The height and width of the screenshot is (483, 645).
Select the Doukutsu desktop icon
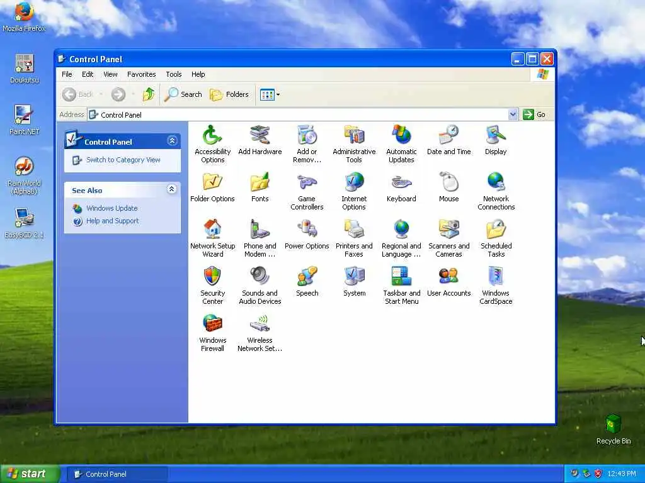coord(25,69)
